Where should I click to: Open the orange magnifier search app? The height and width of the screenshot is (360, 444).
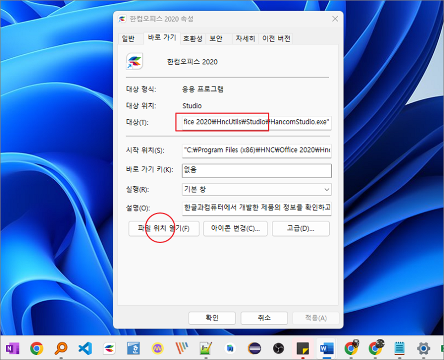[61, 348]
